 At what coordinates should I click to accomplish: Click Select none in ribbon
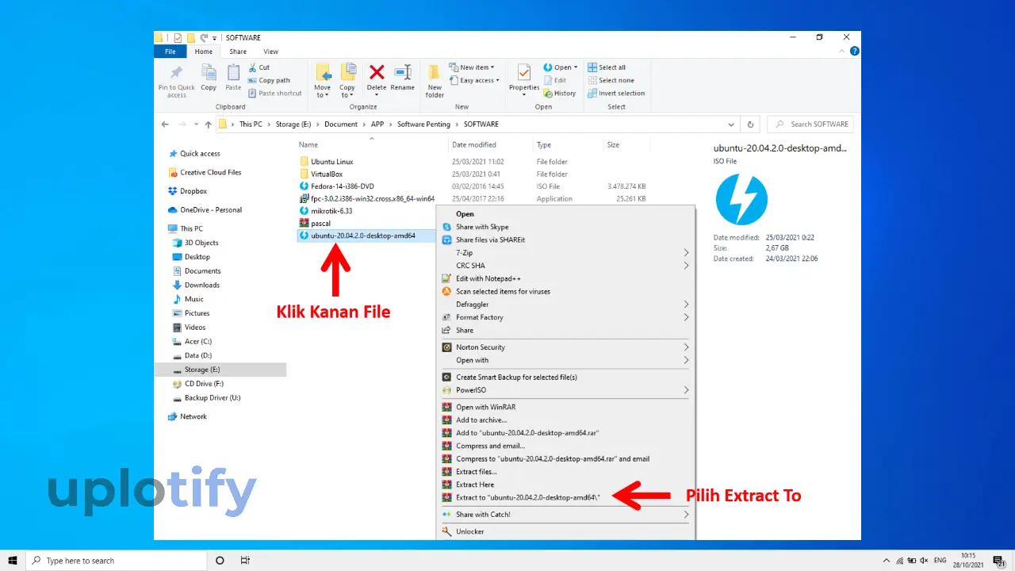(611, 80)
